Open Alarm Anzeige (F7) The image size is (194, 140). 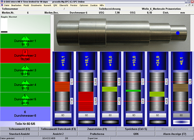[x=175, y=134]
